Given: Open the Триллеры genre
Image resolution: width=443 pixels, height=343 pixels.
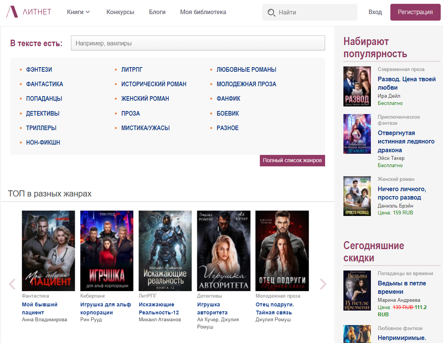Looking at the screenshot, I should (41, 128).
